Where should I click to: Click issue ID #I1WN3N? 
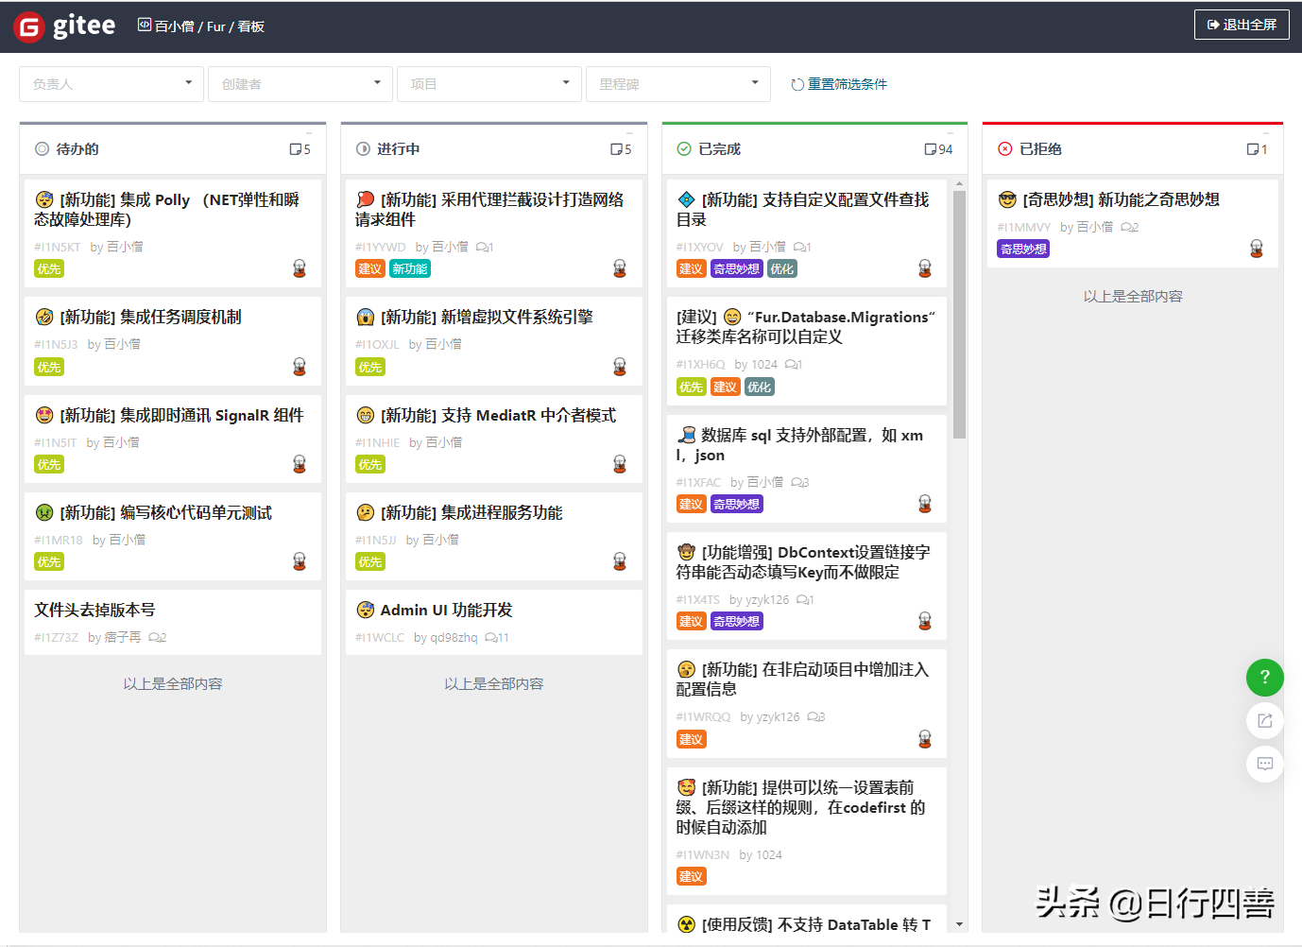point(702,855)
